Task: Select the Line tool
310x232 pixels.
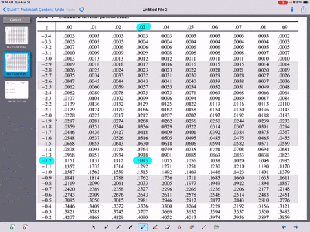Action: click(x=204, y=227)
